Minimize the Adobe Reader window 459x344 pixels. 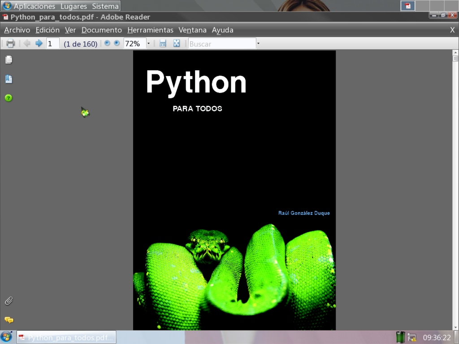point(434,15)
